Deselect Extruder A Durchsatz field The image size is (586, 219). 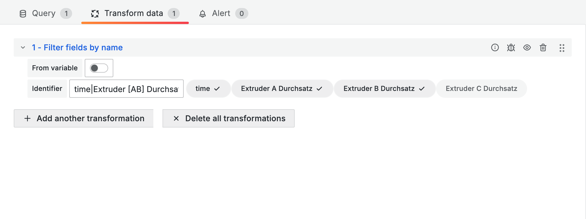pyautogui.click(x=282, y=89)
